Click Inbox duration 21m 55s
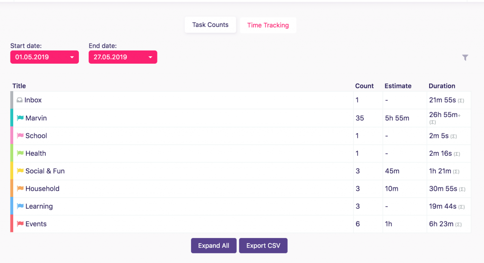Viewport: 484px width, 263px height. pos(442,100)
